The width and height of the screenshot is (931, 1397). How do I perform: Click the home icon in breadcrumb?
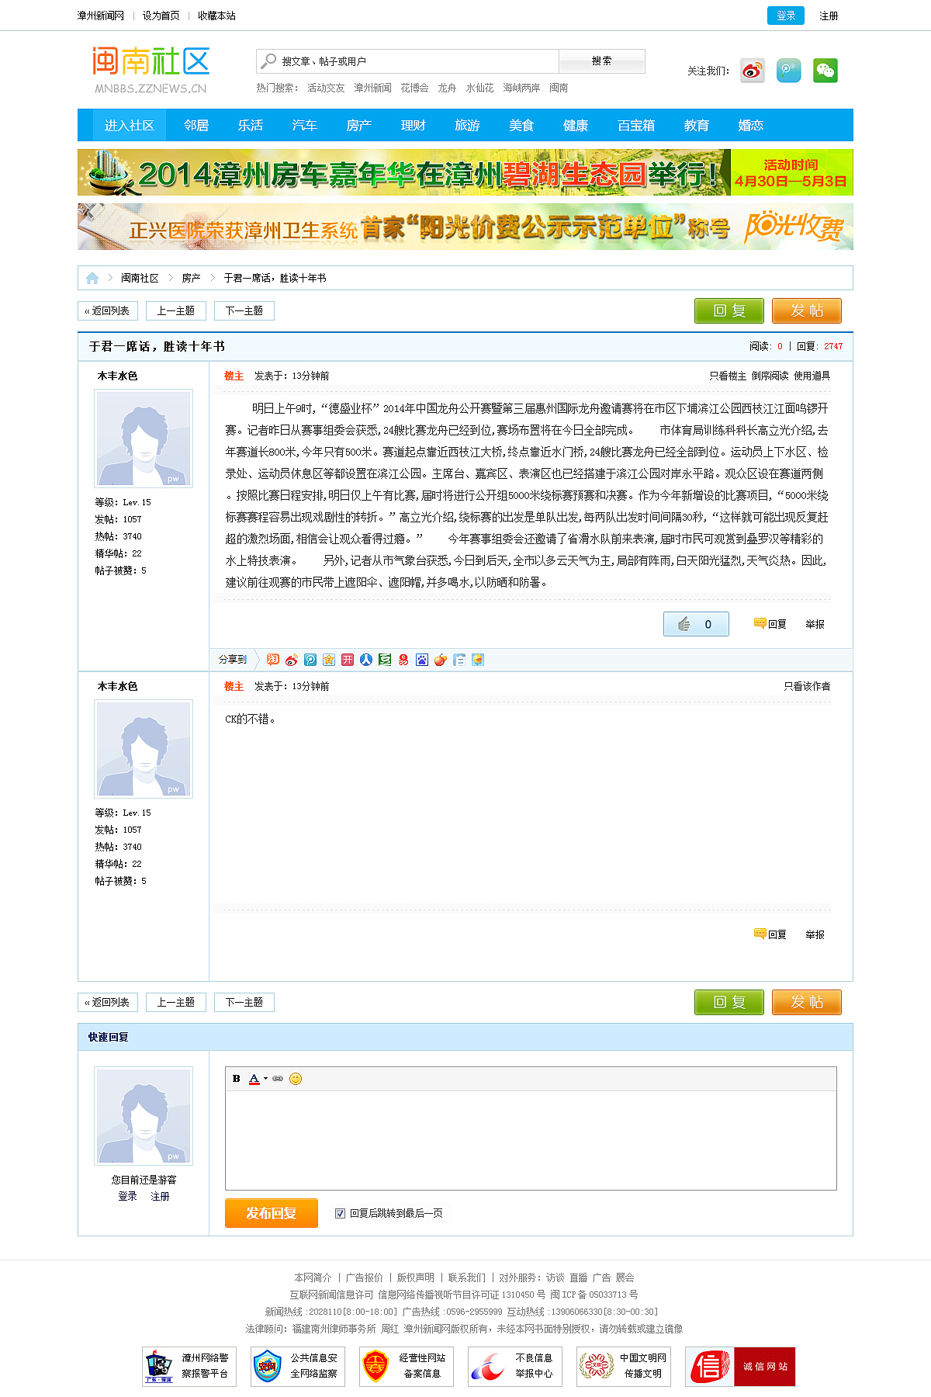click(x=92, y=278)
